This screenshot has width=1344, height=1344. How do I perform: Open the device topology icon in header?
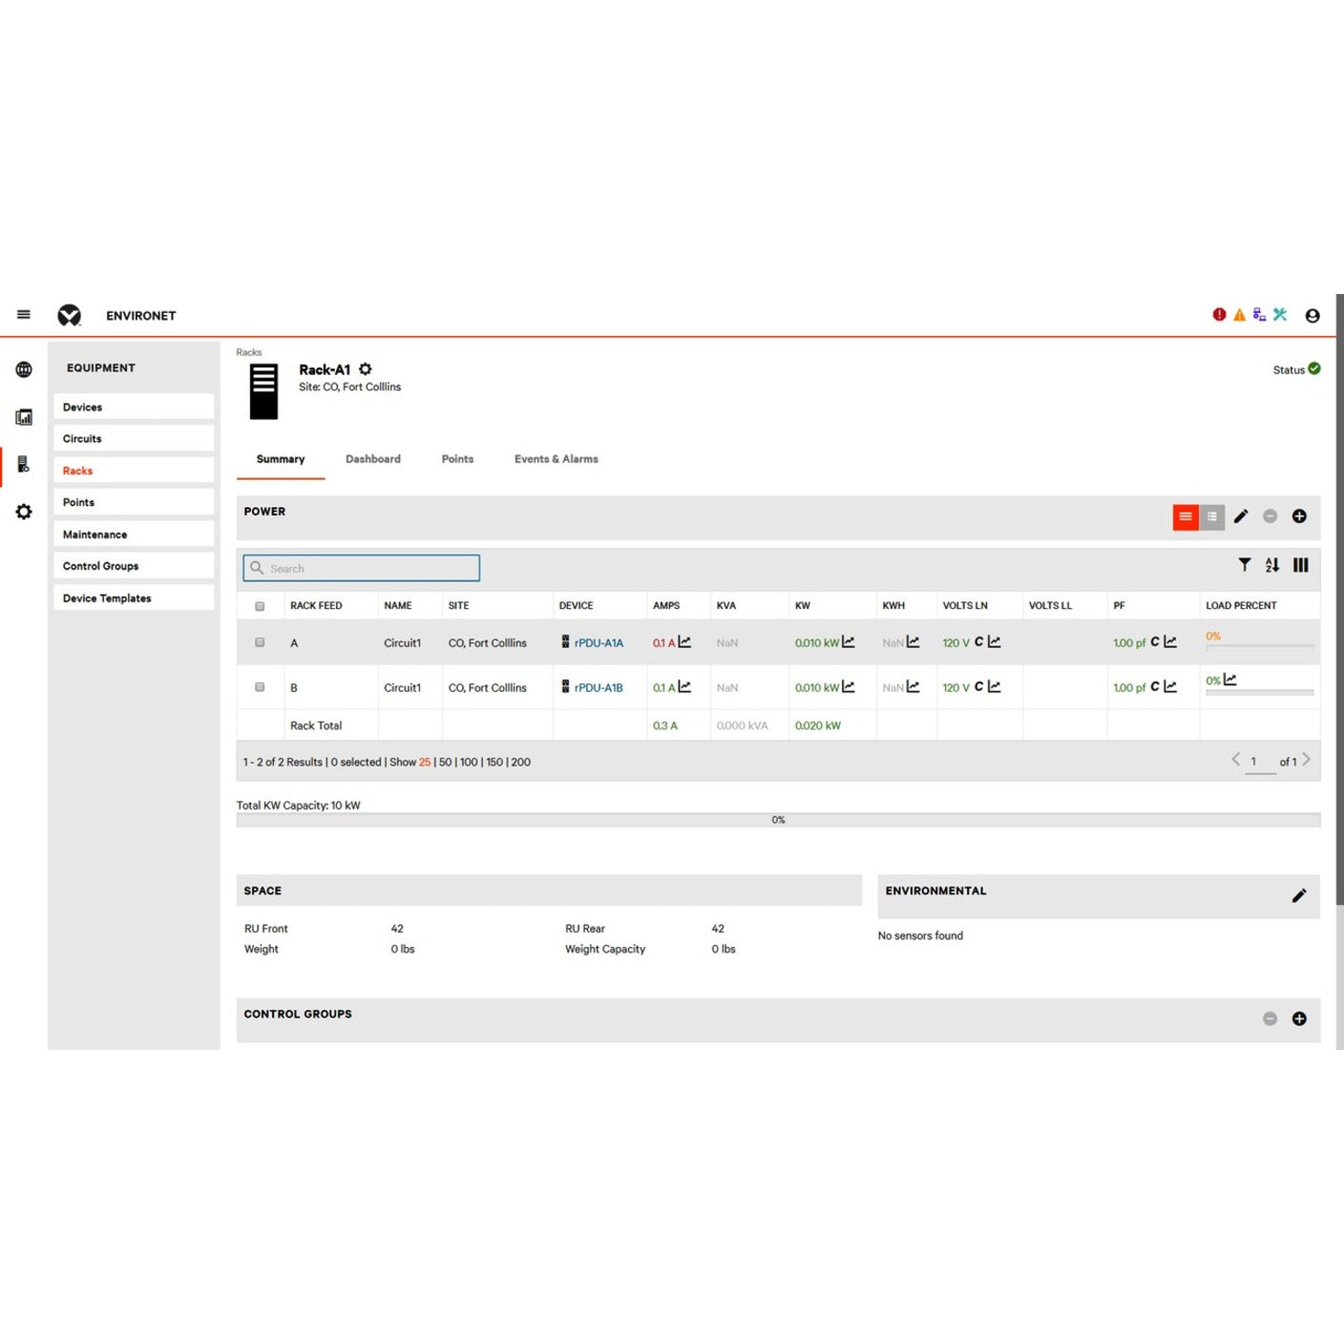pos(1259,314)
